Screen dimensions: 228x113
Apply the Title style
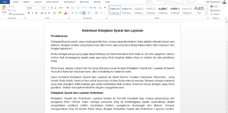199,10
